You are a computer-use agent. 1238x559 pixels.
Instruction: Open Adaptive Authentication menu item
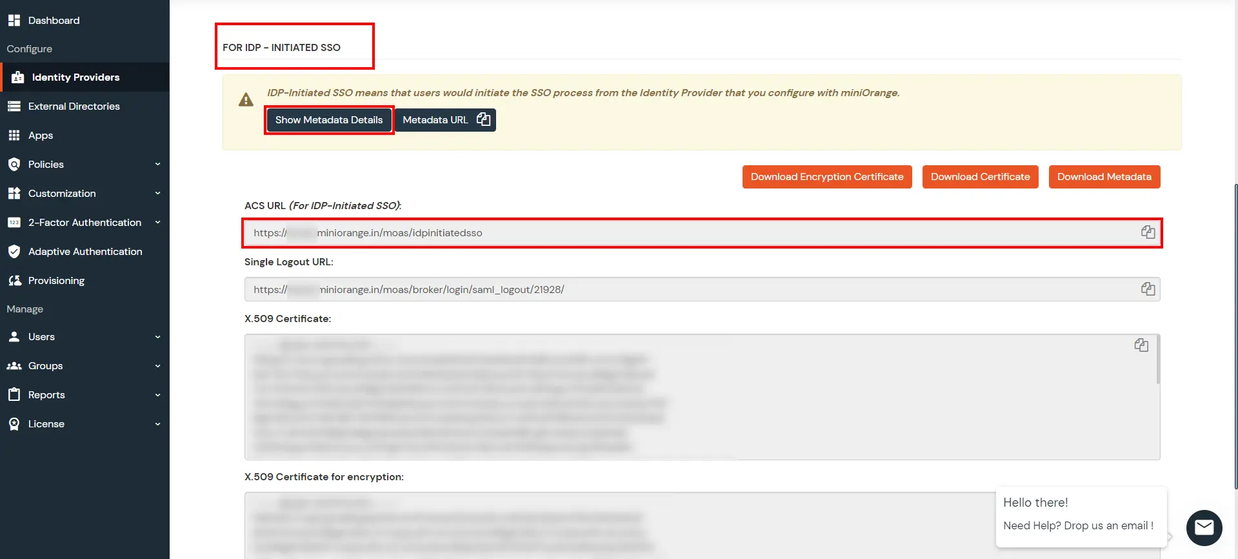point(85,252)
